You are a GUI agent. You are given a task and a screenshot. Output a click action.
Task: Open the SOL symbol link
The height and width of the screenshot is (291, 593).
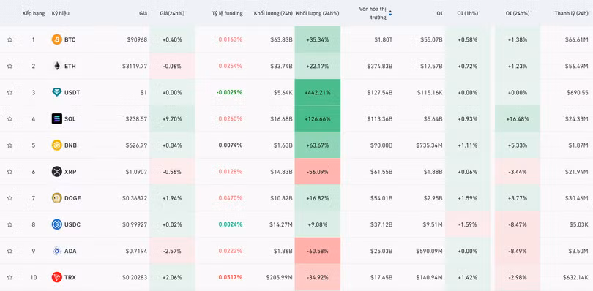(x=70, y=119)
